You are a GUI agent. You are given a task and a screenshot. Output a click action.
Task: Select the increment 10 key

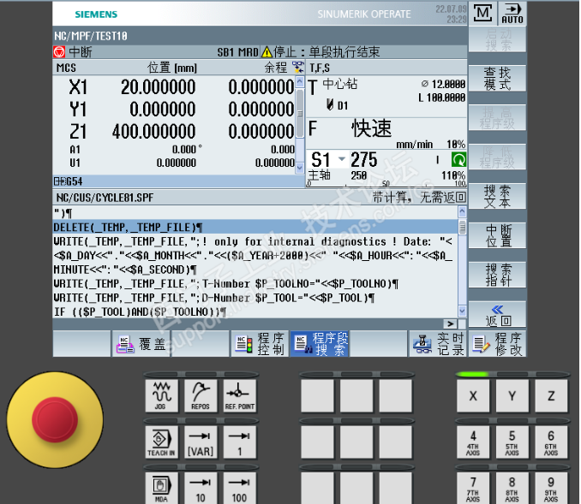[x=201, y=488]
